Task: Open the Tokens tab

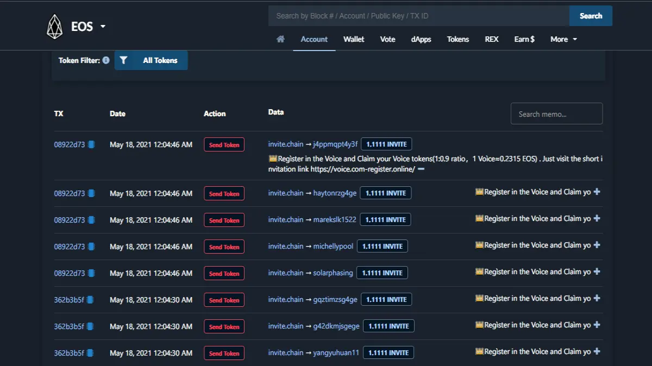Action: pyautogui.click(x=458, y=39)
